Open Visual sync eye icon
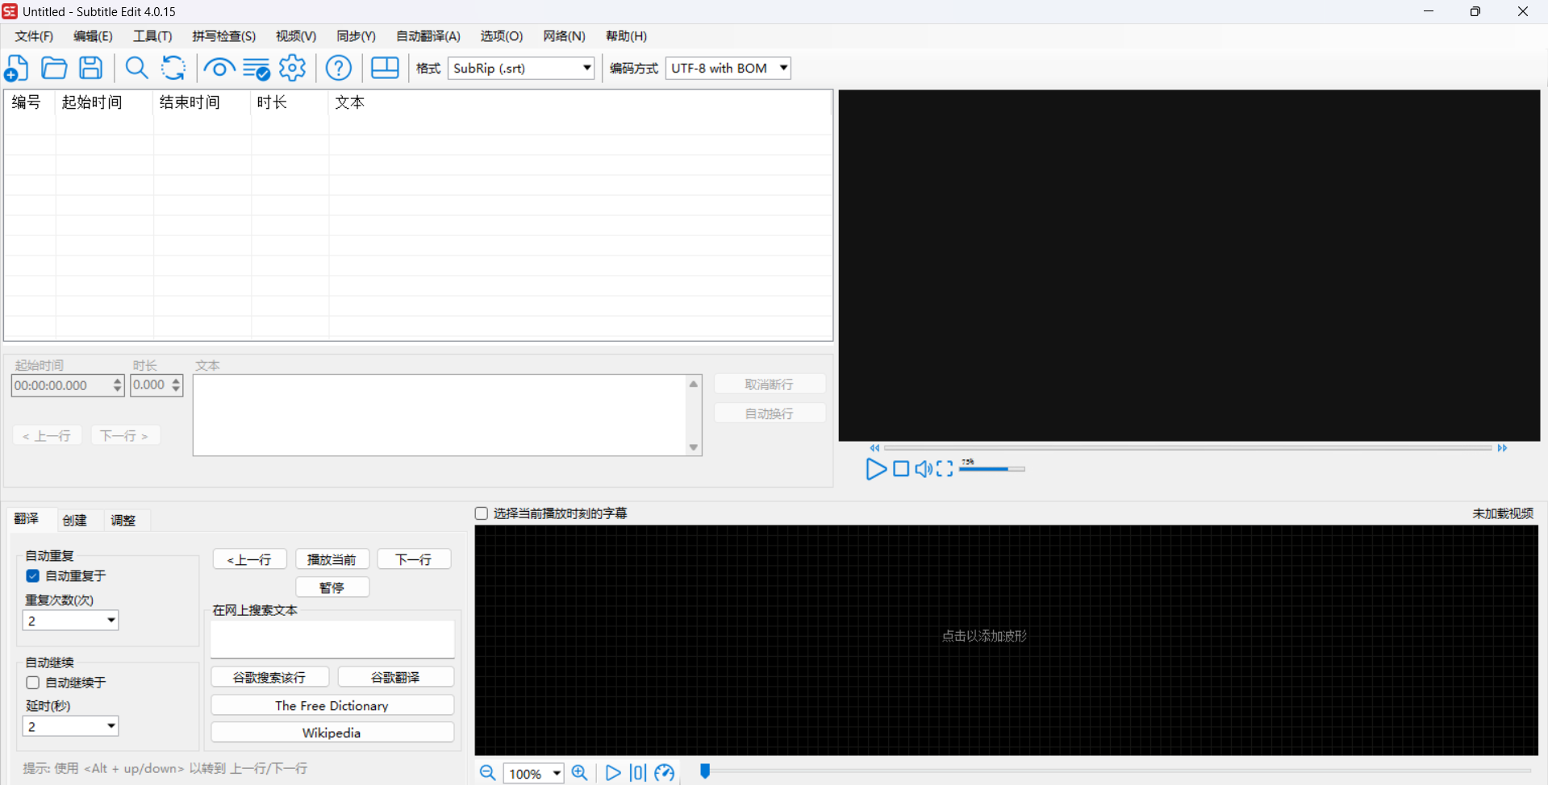Image resolution: width=1548 pixels, height=785 pixels. (x=219, y=69)
